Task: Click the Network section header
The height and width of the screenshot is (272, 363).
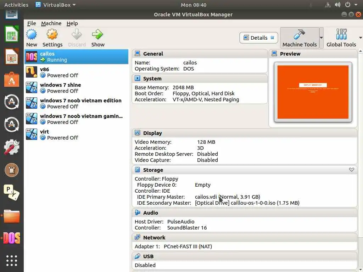Action: tap(245, 238)
